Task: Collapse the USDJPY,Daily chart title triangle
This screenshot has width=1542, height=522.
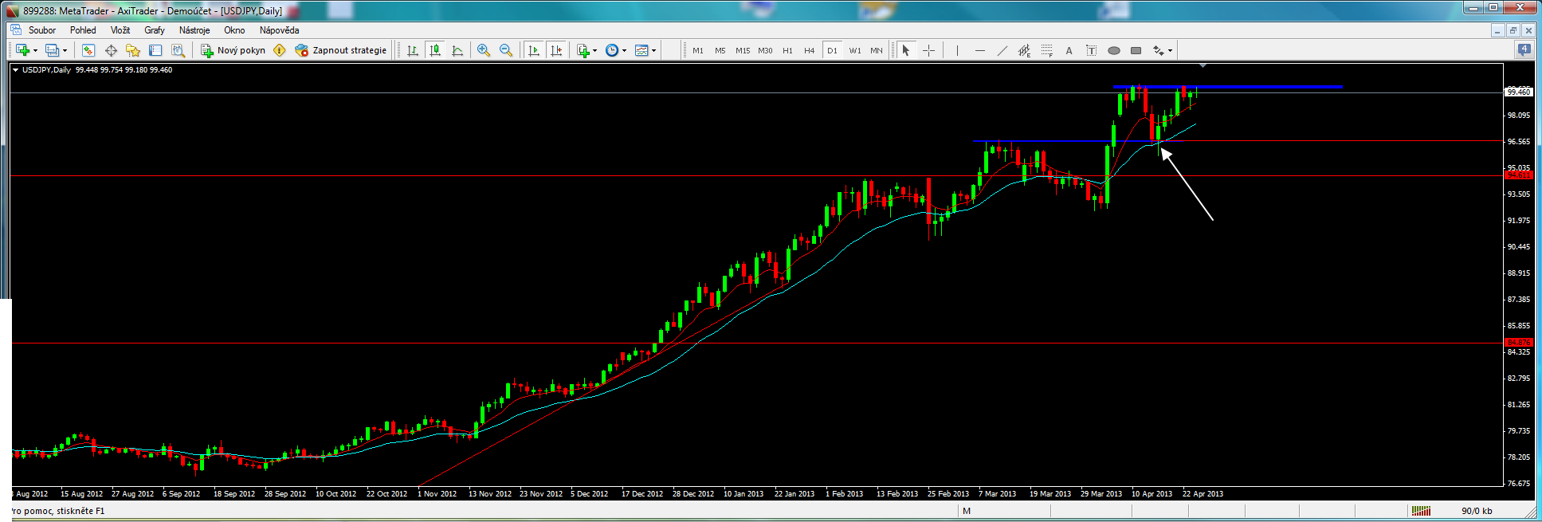Action: 15,70
